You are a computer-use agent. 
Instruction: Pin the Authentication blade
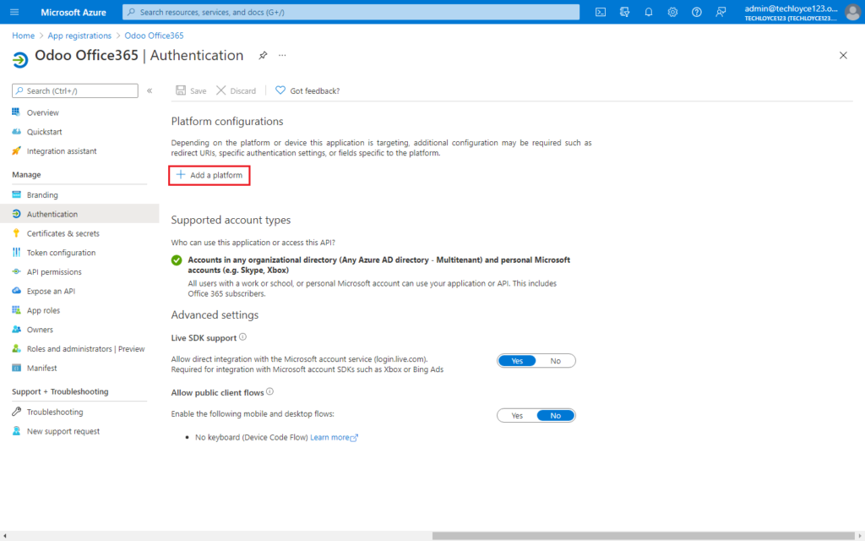pos(264,55)
